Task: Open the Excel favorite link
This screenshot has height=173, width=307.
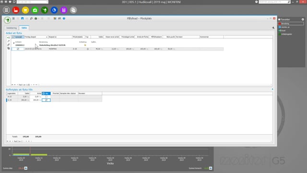Action: (x=283, y=31)
